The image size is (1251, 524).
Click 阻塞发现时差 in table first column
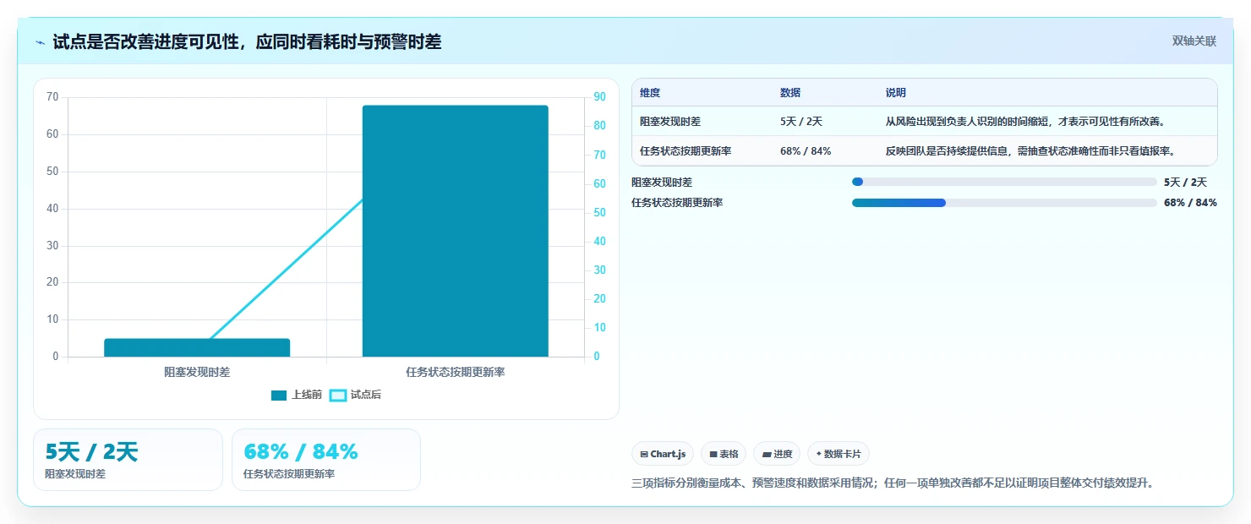670,122
